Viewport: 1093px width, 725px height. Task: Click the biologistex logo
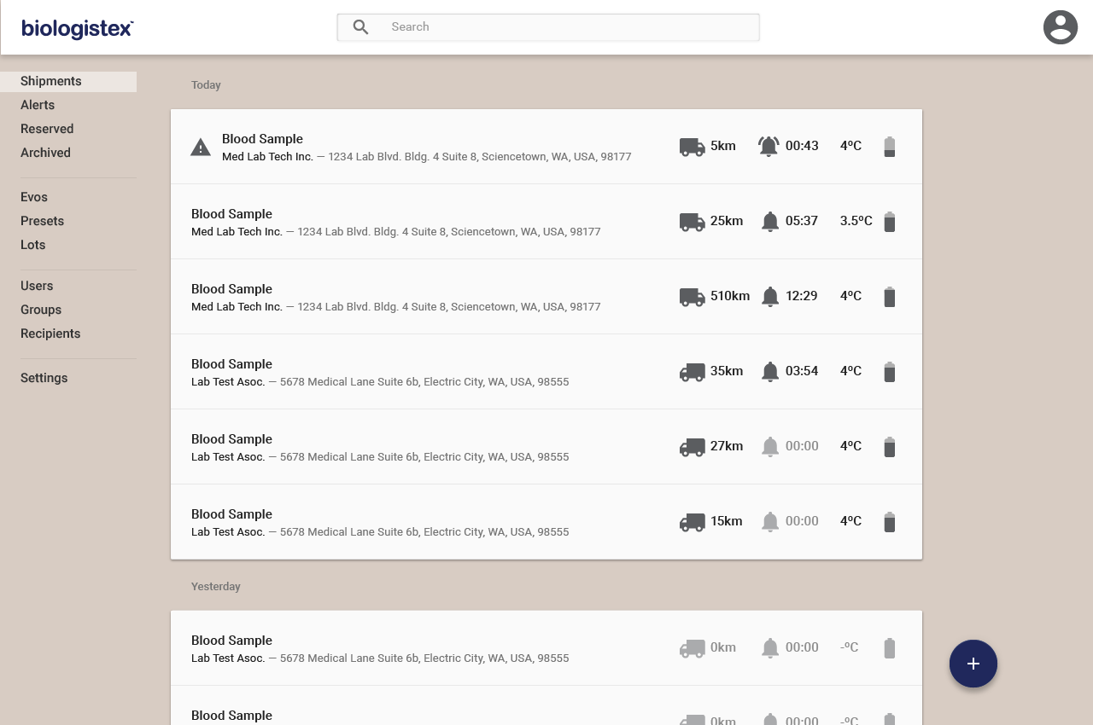(x=76, y=27)
